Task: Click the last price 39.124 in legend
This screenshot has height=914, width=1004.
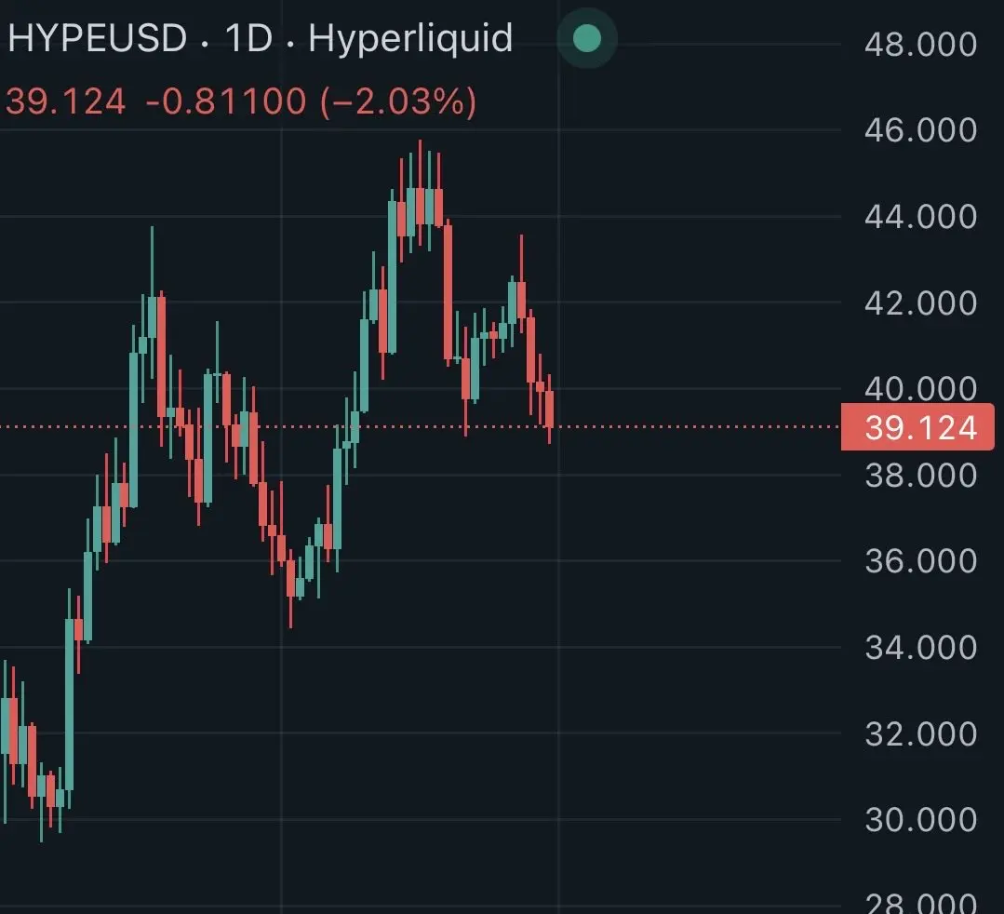Action: 66,101
